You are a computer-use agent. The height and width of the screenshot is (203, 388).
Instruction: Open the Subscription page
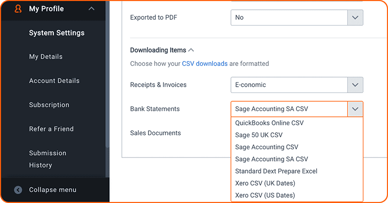click(x=49, y=105)
